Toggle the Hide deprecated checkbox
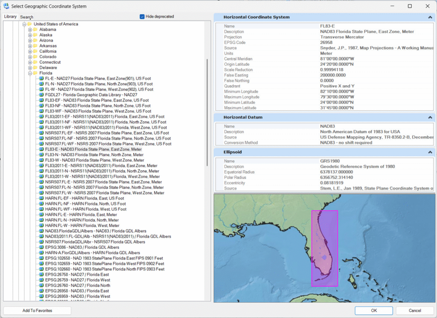 (x=142, y=17)
